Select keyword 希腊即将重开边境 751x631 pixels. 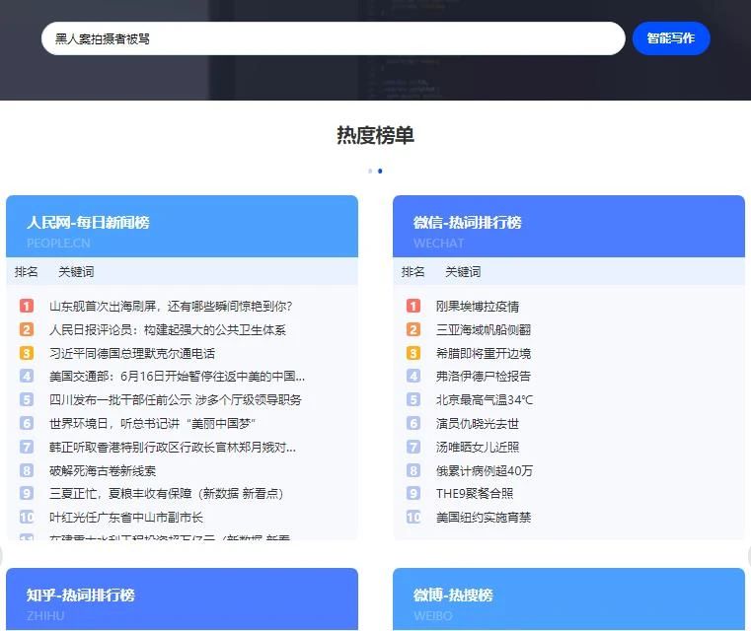coord(484,353)
